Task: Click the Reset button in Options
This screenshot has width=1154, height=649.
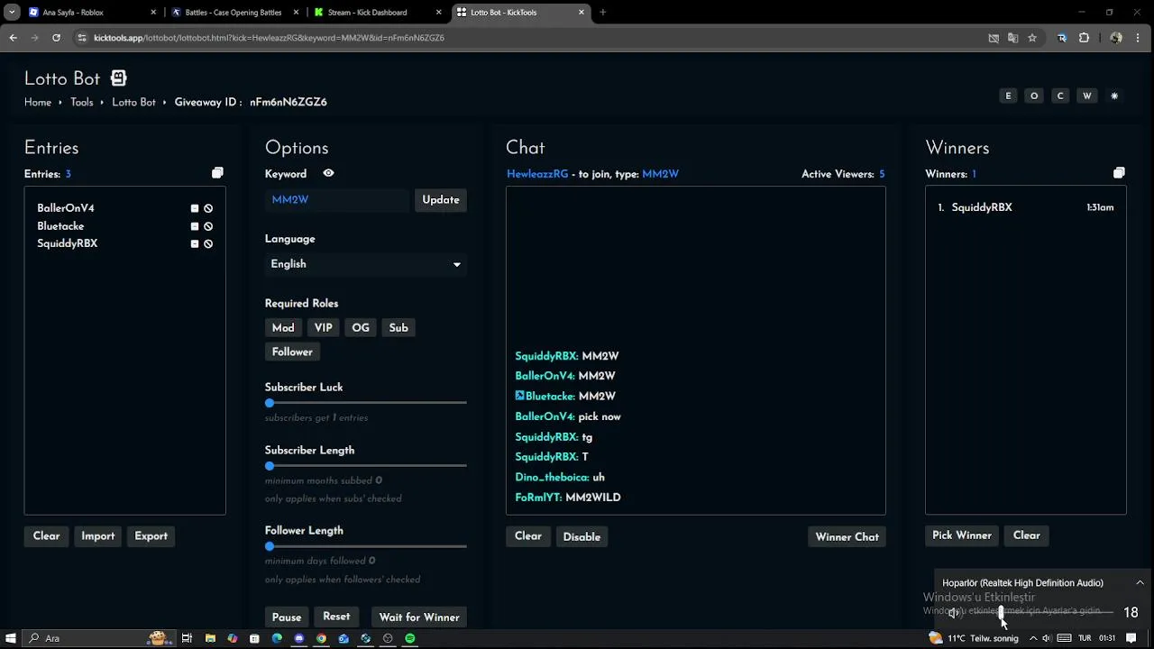Action: pos(336,617)
